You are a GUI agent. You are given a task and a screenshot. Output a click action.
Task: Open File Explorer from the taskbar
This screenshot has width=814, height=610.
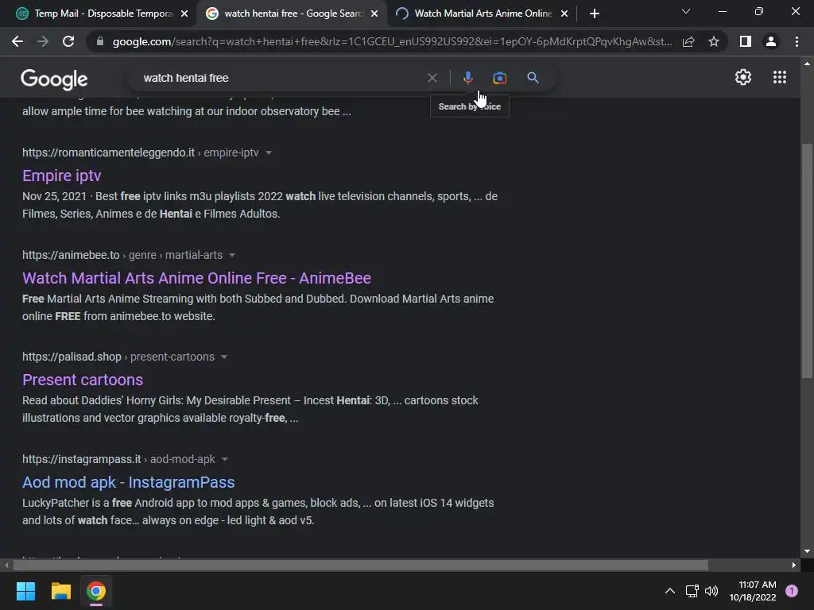pyautogui.click(x=60, y=591)
